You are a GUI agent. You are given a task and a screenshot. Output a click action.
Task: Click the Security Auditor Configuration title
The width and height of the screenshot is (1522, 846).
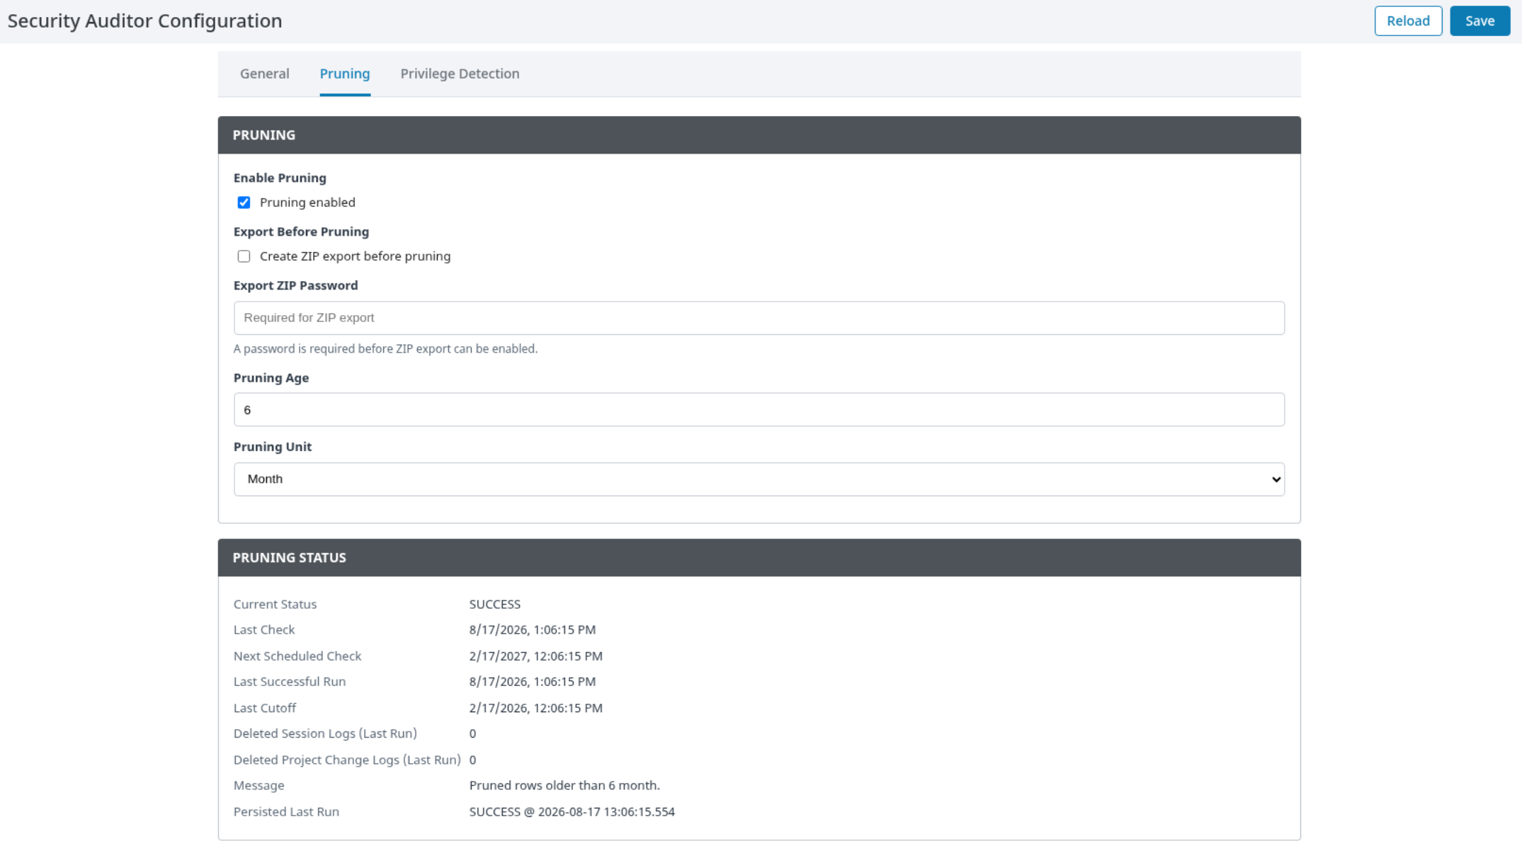pyautogui.click(x=144, y=21)
